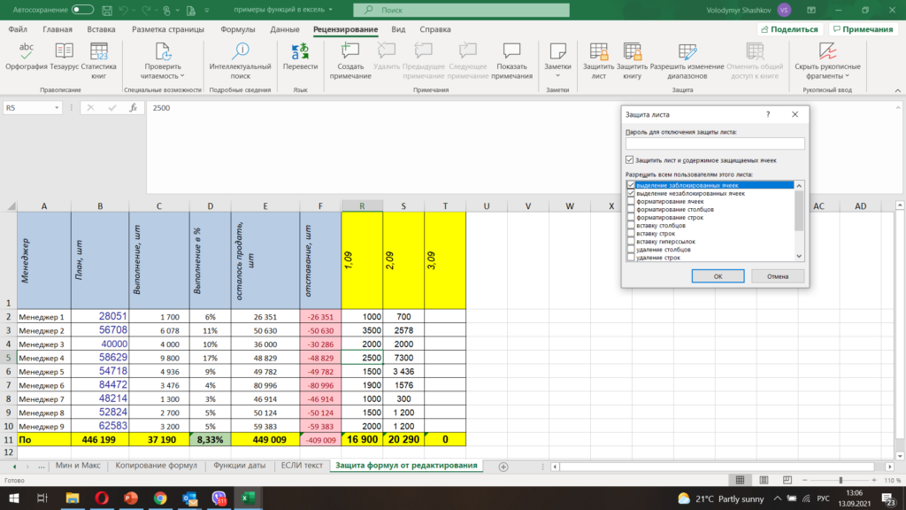Viewport: 906px width, 510px height.
Task: Adjust the zoom slider handle
Action: [841, 480]
